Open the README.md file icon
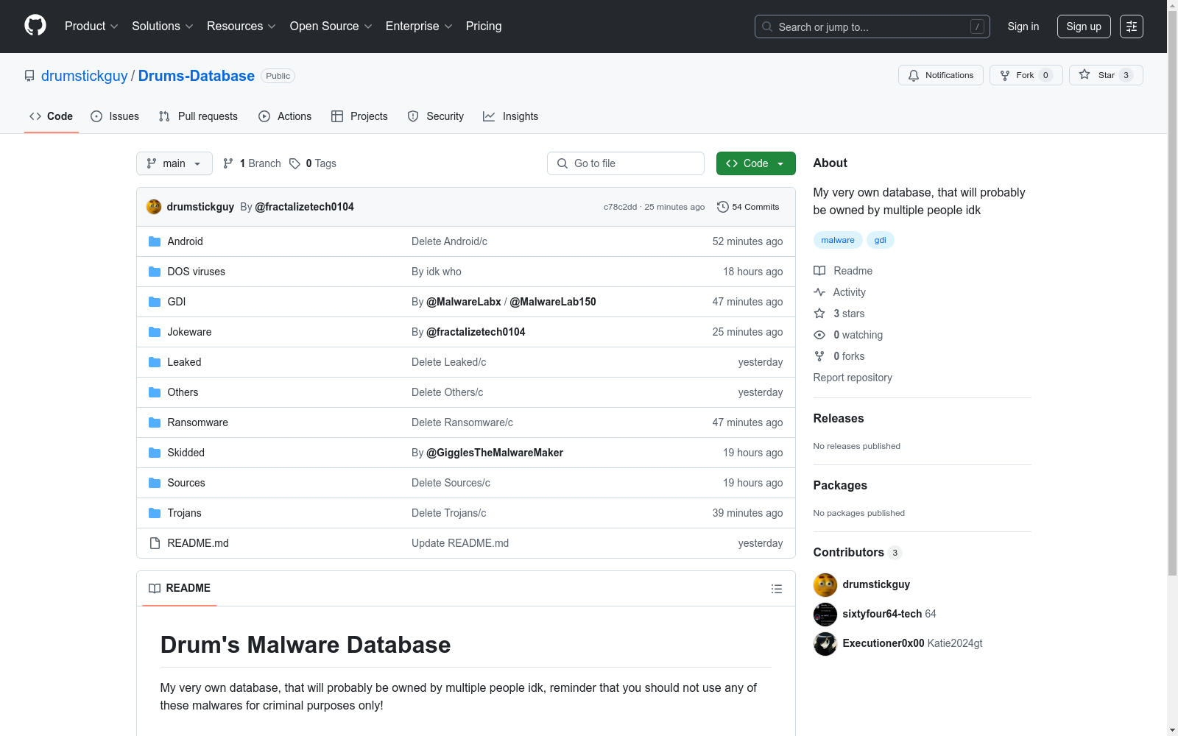This screenshot has width=1178, height=736. pos(155,543)
